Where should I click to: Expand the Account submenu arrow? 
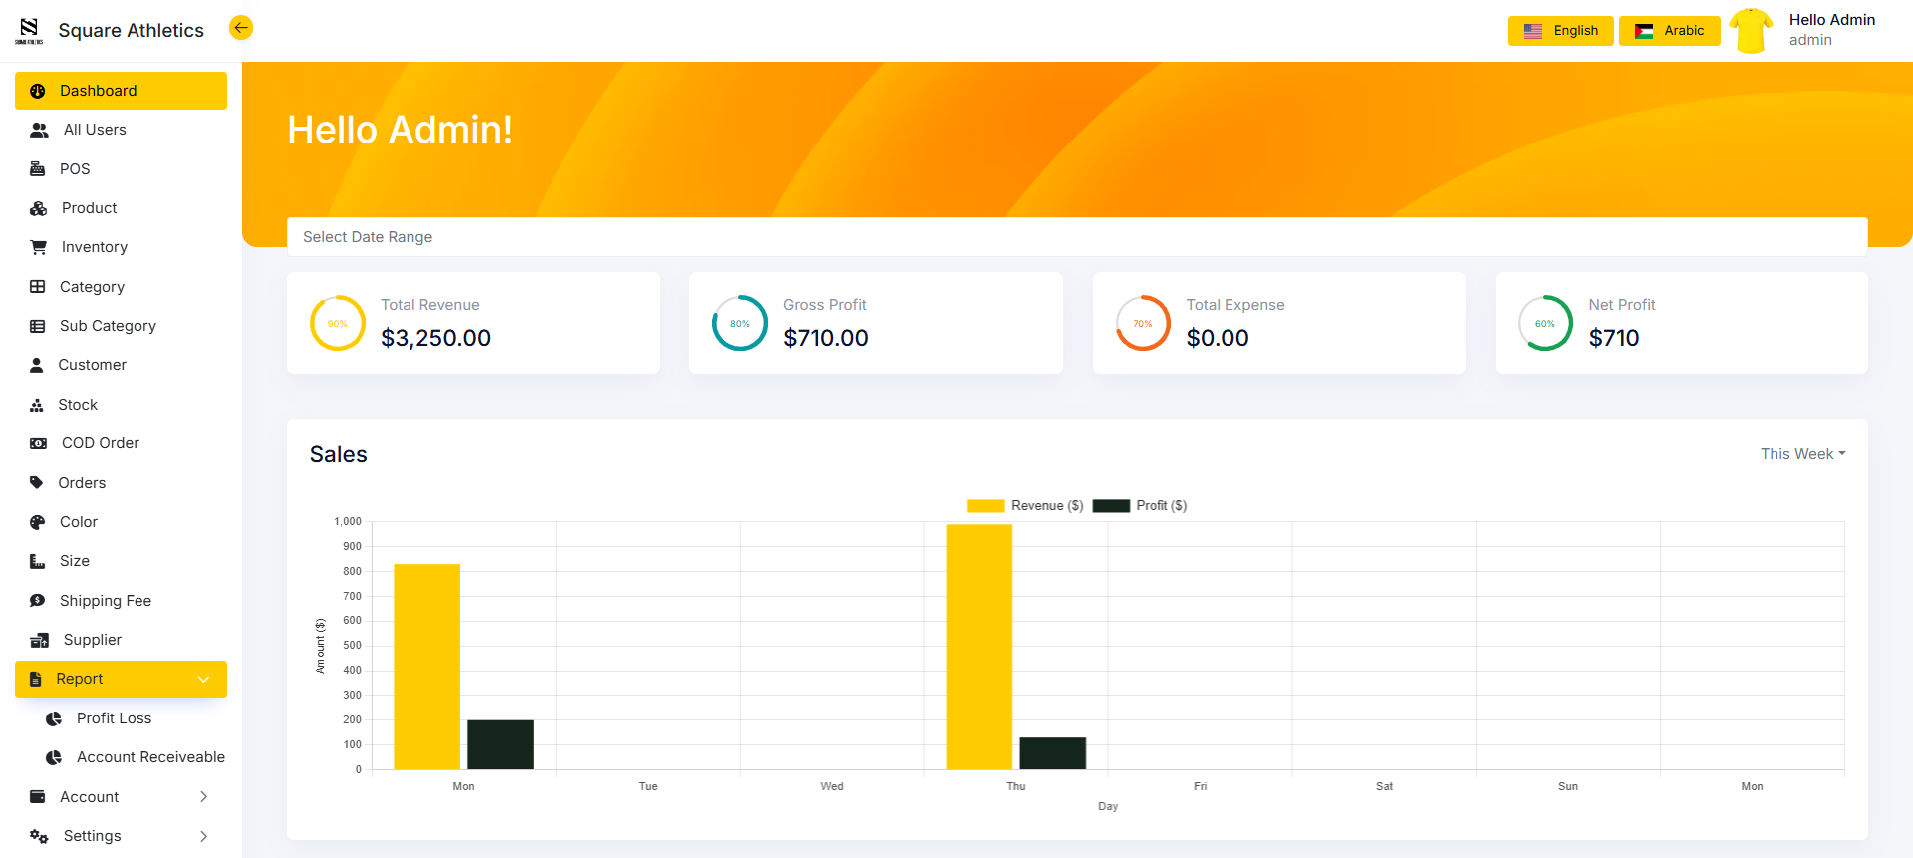204,797
